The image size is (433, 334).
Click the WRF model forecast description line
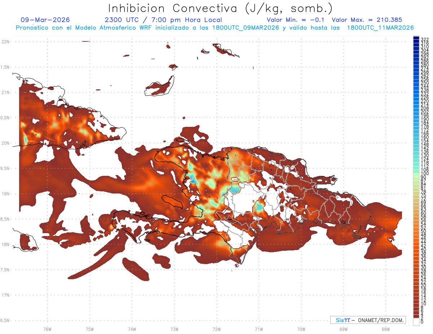pyautogui.click(x=215, y=27)
